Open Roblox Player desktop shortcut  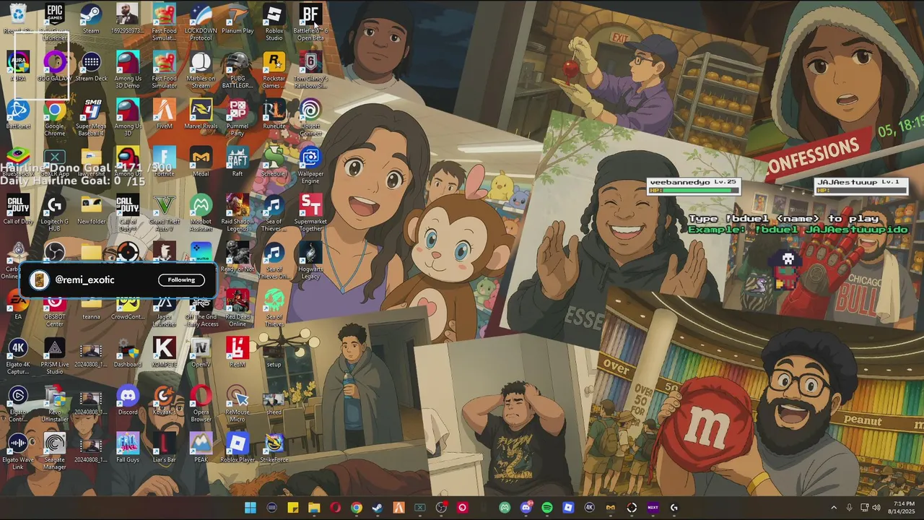[x=237, y=448]
